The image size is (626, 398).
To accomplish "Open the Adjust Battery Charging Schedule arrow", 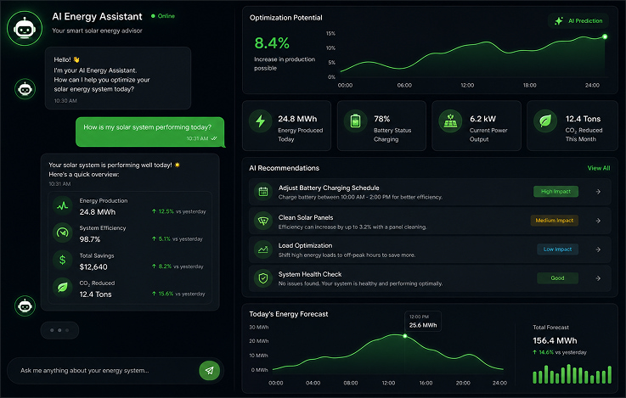I will tap(598, 192).
